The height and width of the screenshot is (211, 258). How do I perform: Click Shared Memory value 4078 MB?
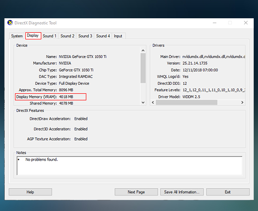[66, 104]
